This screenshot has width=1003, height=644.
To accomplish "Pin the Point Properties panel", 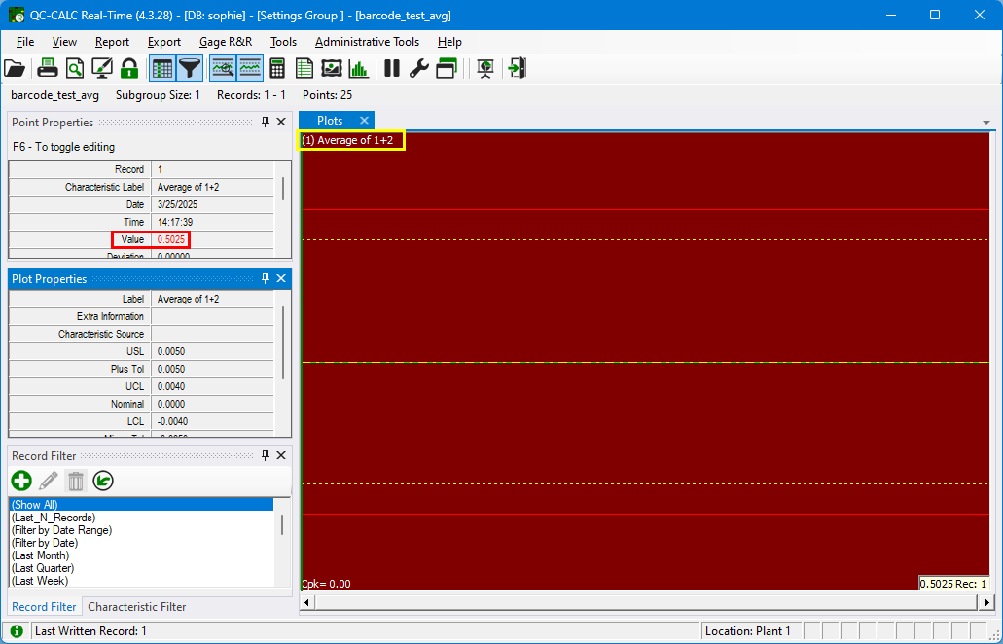I will (x=265, y=123).
